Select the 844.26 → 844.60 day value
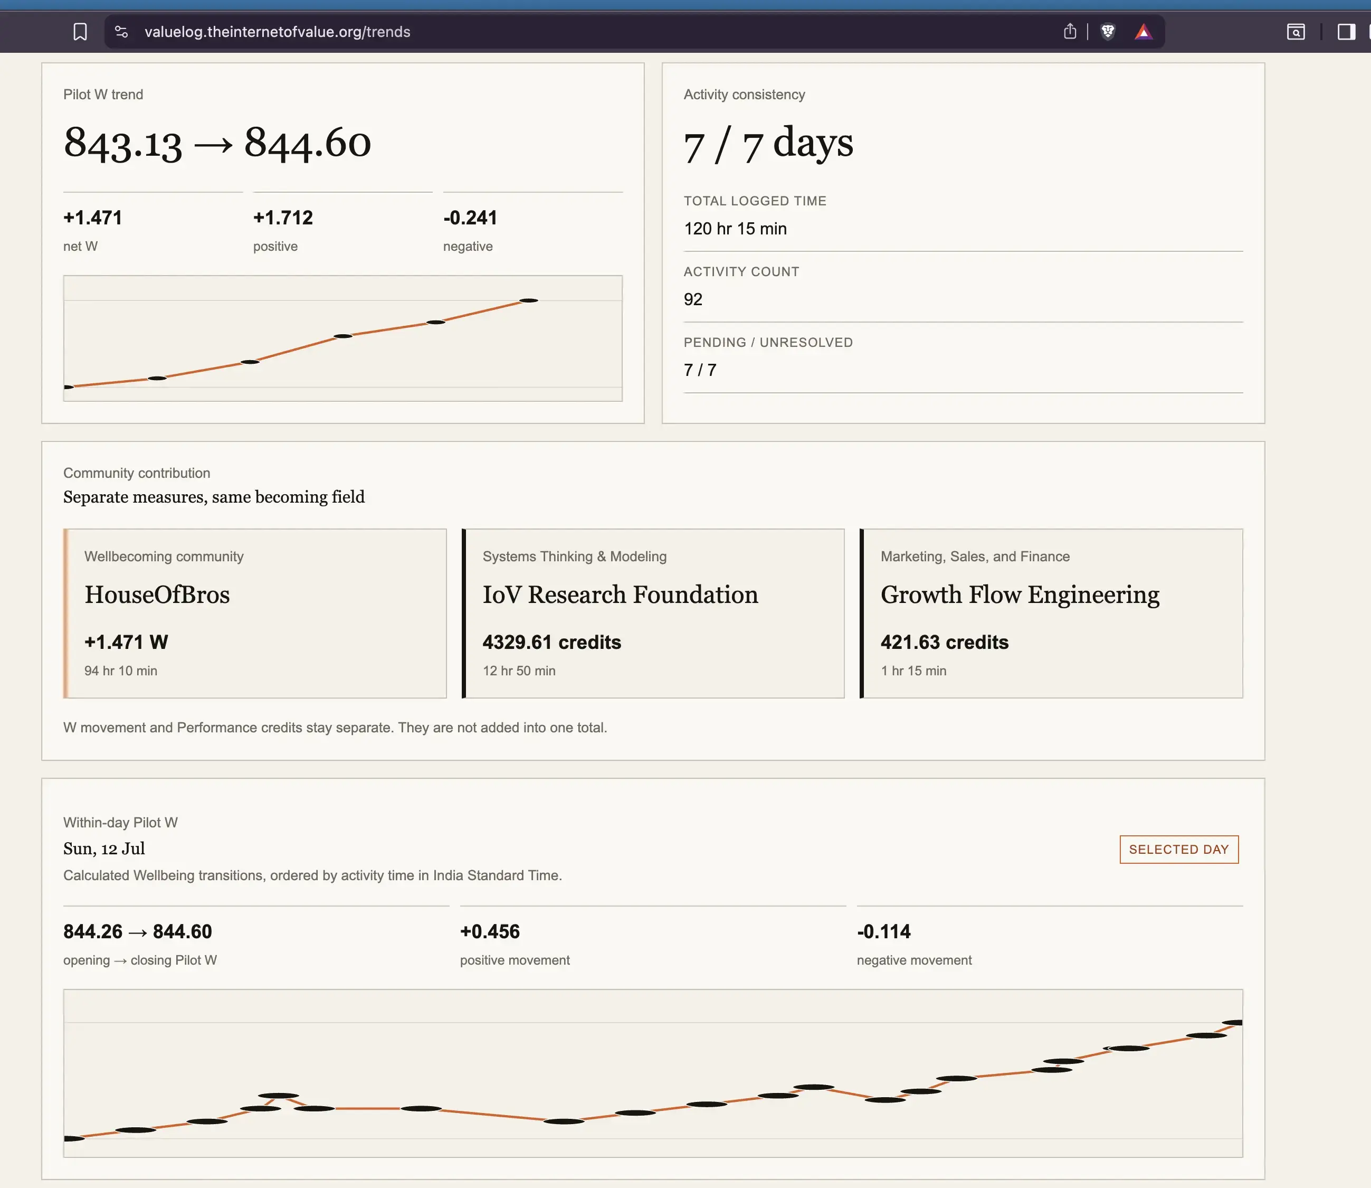Image resolution: width=1371 pixels, height=1188 pixels. click(138, 932)
